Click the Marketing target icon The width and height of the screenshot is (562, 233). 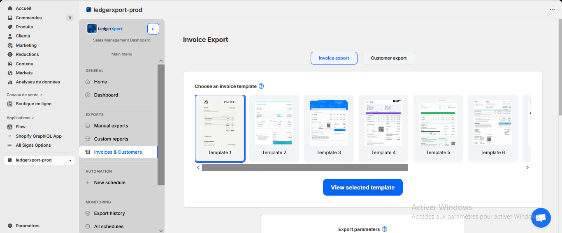tap(10, 45)
